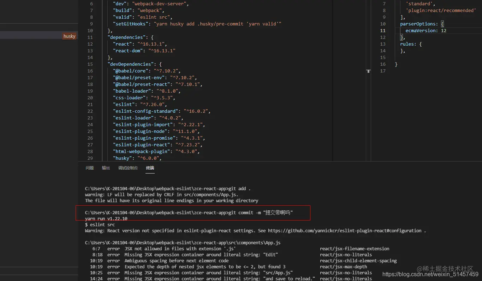Click the react/jsx-child-element-spacing rule name
Image resolution: width=482 pixels, height=281 pixels.
[358, 260]
